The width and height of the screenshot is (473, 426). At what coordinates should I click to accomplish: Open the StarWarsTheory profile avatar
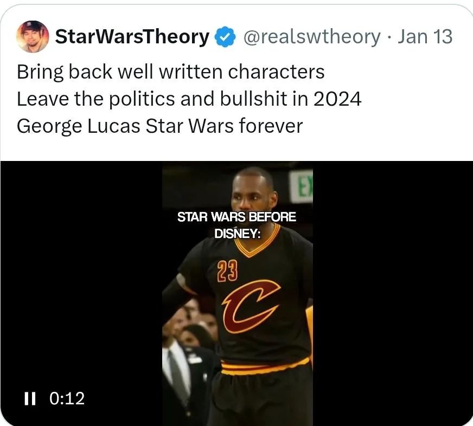click(33, 36)
